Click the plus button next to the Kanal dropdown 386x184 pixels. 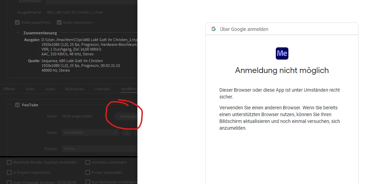[x=127, y=133]
